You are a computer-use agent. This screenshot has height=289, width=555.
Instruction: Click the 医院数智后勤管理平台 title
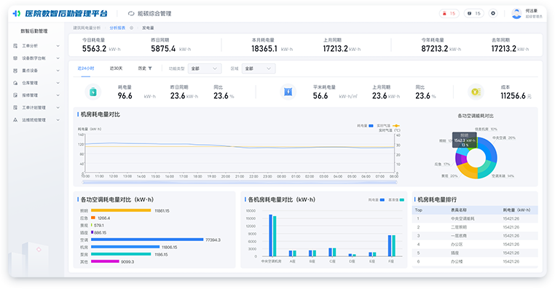pyautogui.click(x=66, y=13)
